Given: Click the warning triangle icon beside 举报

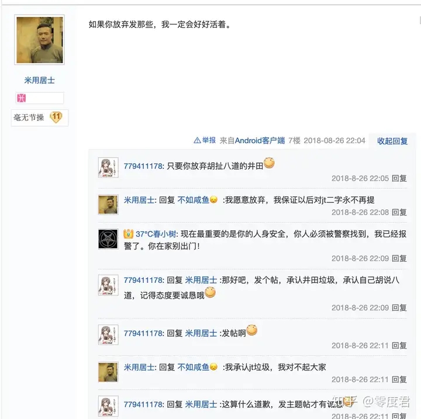Looking at the screenshot, I should pyautogui.click(x=197, y=140).
